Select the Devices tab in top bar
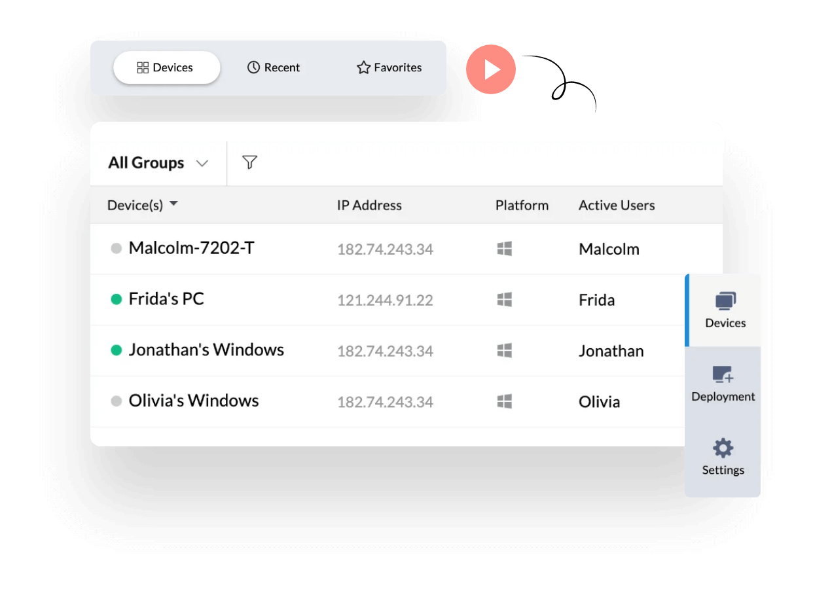Screen dimensions: 813x593 coord(166,67)
